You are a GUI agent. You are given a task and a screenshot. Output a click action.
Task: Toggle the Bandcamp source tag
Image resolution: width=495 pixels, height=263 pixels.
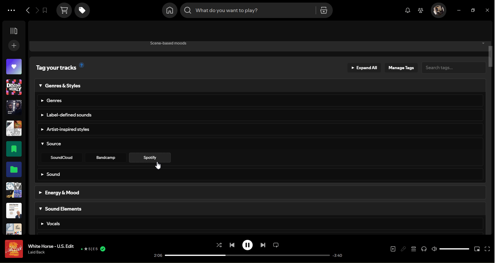[106, 158]
